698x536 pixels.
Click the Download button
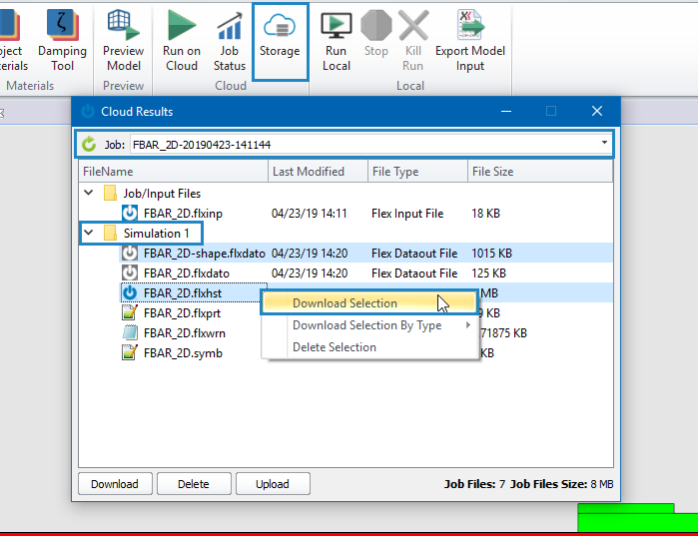point(115,483)
